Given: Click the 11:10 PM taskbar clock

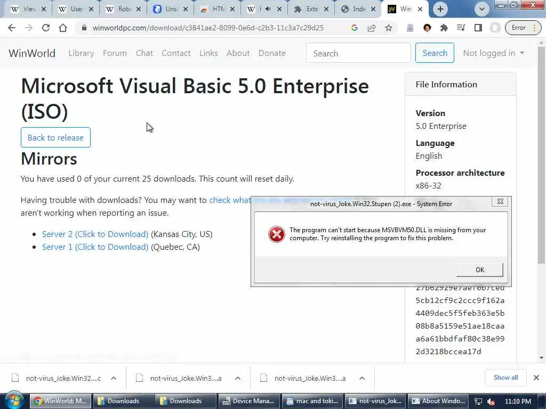Looking at the screenshot, I should [x=518, y=402].
